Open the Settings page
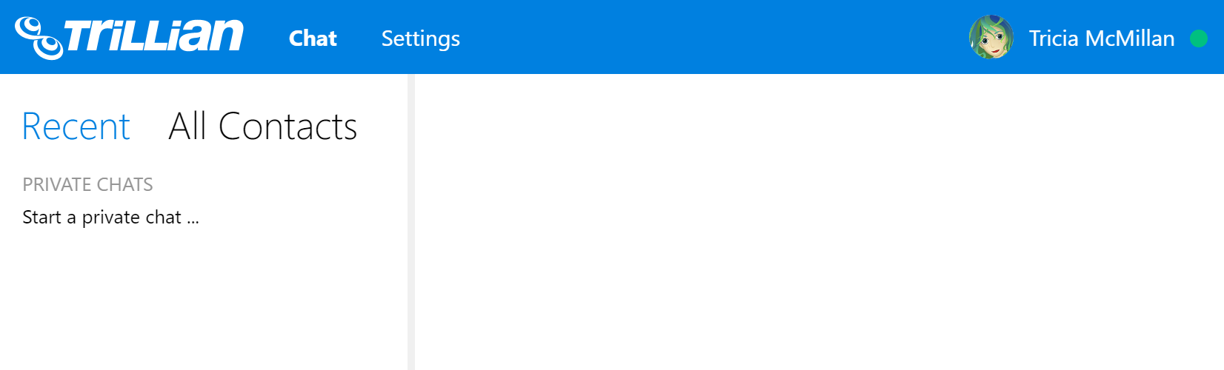Screen dimensions: 1224x370 tap(420, 38)
